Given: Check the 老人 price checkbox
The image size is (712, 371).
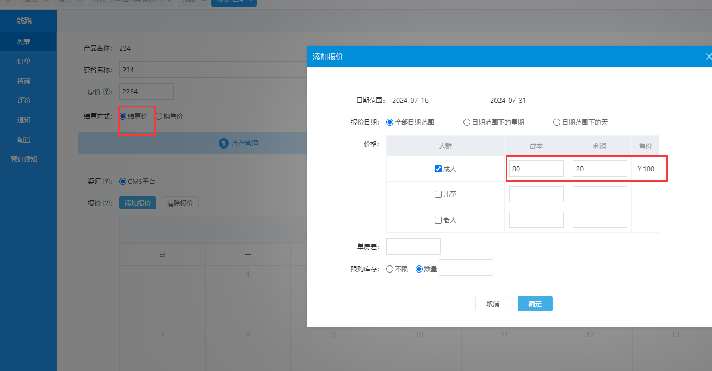Looking at the screenshot, I should [x=438, y=220].
